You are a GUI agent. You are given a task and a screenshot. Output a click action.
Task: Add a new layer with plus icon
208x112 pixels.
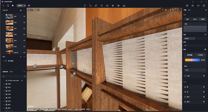(x=20, y=57)
